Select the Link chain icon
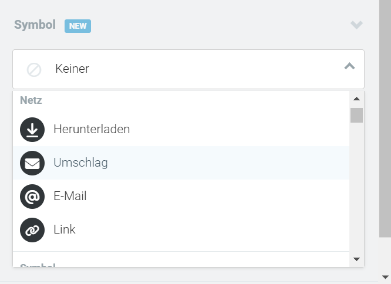Screen dimensions: 391x284 32,230
